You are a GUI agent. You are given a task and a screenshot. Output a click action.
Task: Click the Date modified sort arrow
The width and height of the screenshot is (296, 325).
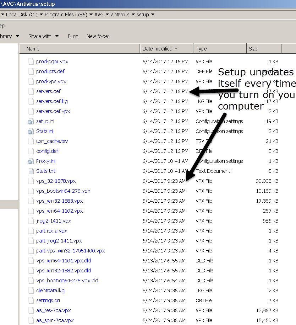(176, 49)
